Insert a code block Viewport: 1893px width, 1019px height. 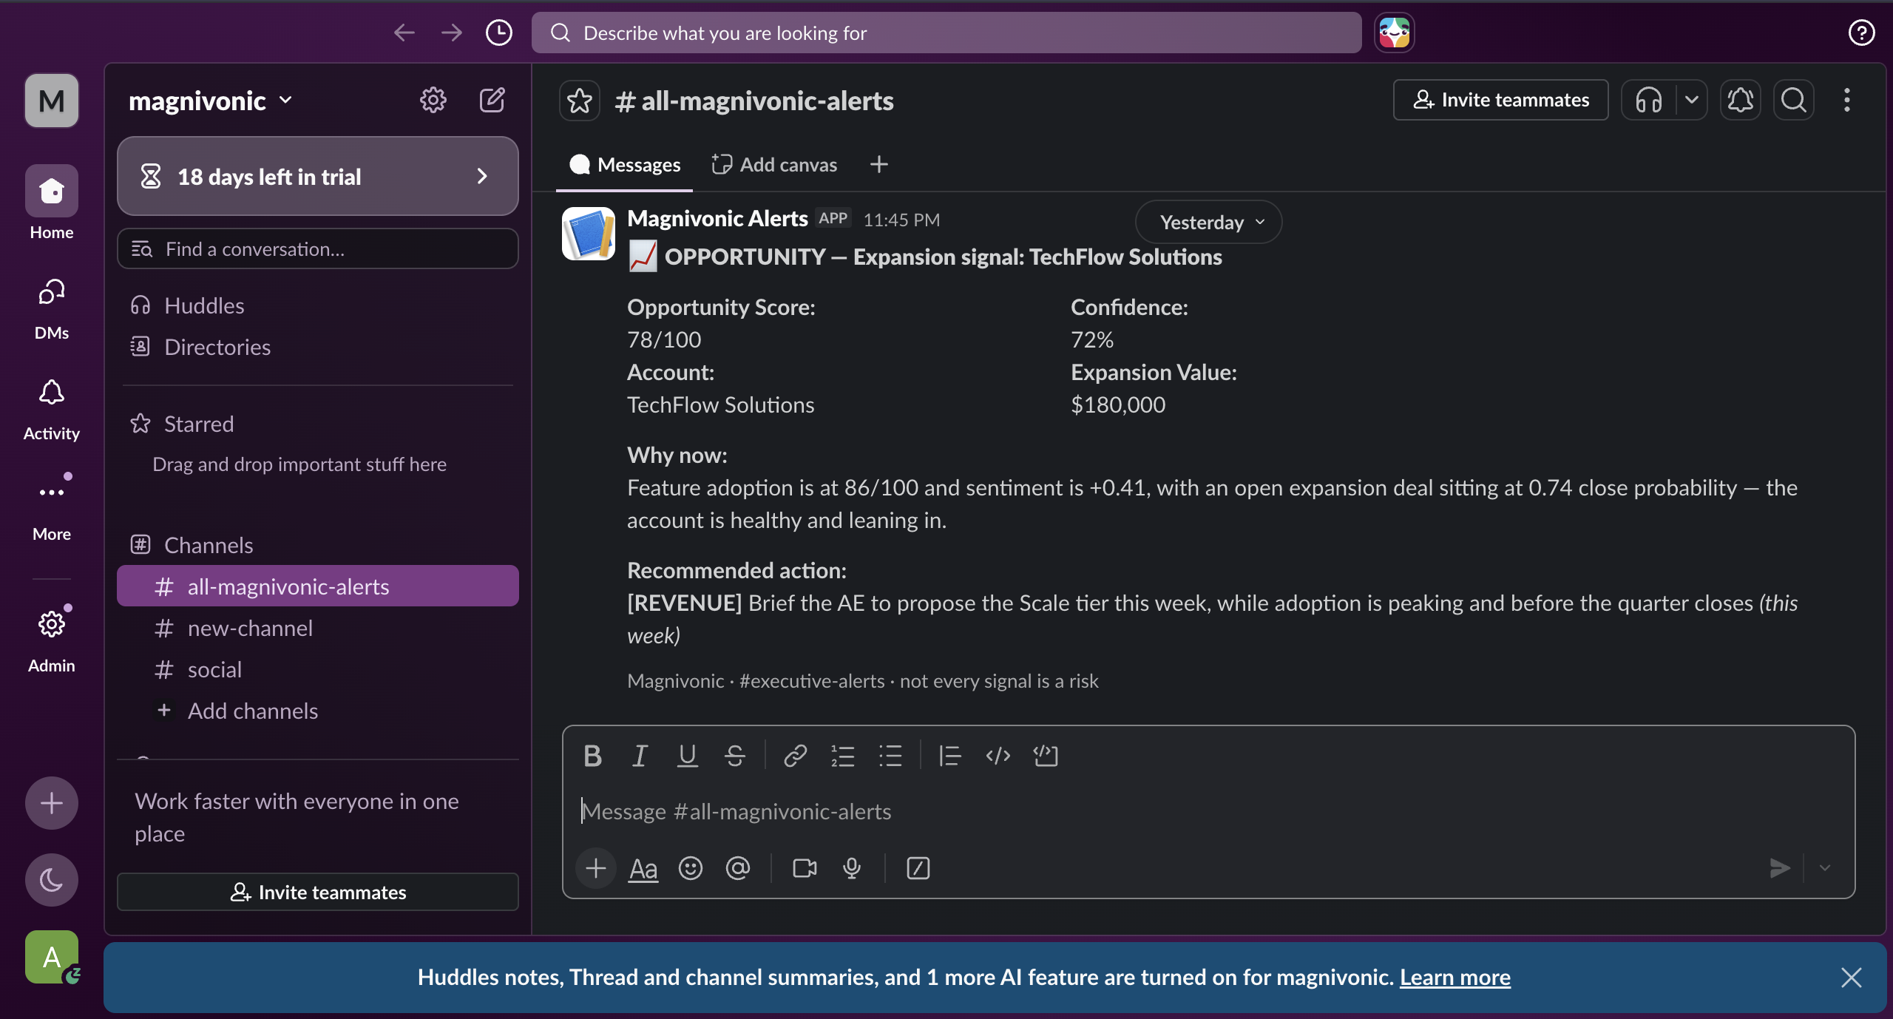(x=1045, y=756)
